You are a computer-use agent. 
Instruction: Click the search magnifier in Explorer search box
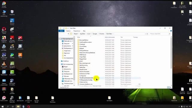169,34
